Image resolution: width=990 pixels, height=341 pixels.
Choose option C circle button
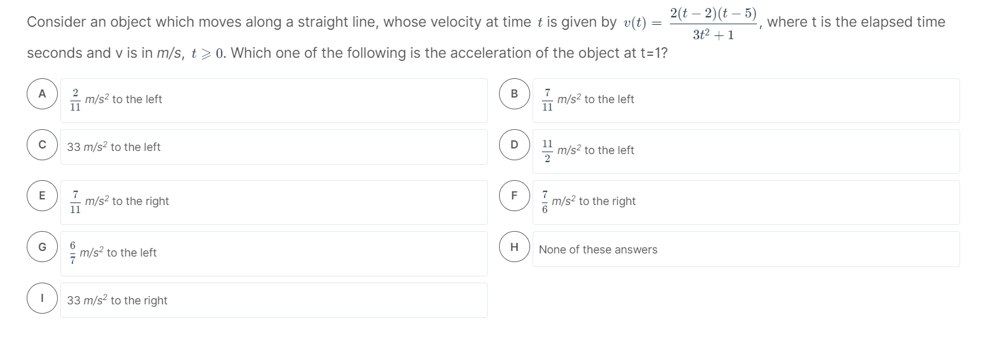[x=42, y=145]
